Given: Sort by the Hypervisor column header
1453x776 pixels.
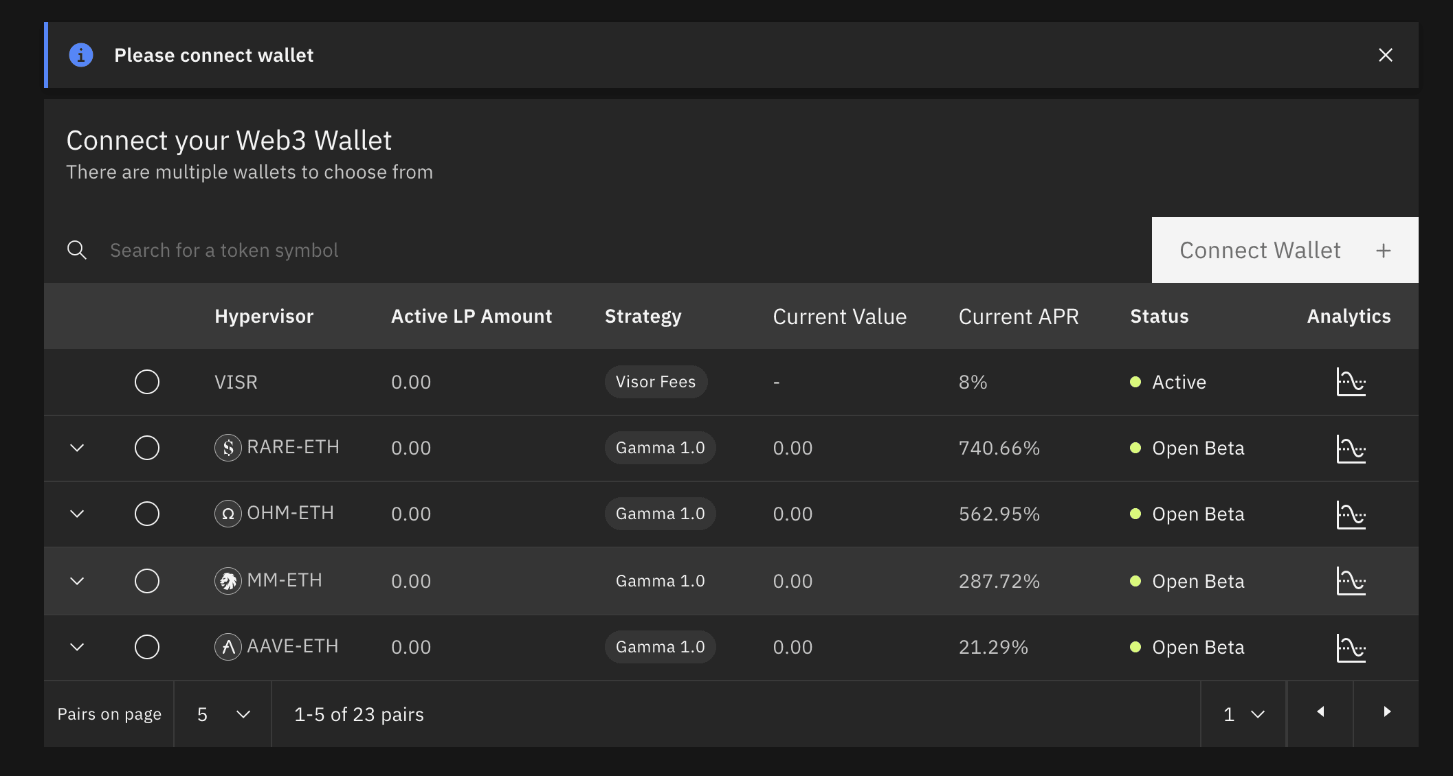Looking at the screenshot, I should coord(264,316).
